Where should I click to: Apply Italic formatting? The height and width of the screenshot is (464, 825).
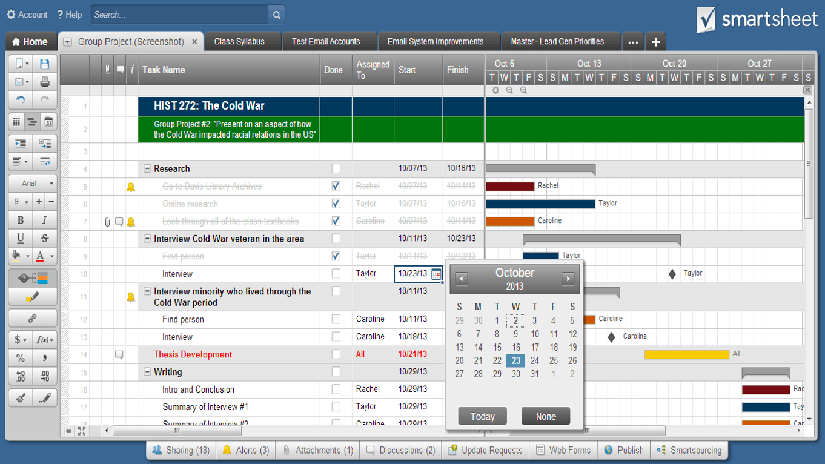tap(45, 220)
